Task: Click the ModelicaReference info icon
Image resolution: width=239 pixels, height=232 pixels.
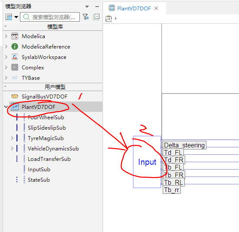Action: tap(15, 47)
